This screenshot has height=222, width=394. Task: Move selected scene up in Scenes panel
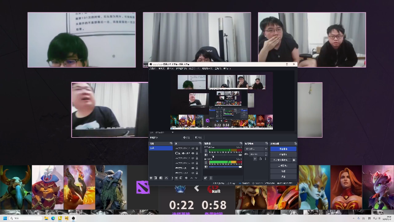pos(166,178)
